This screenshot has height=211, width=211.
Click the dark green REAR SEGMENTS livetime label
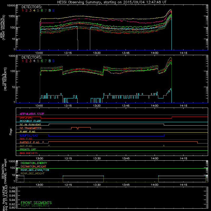[x=35, y=205]
